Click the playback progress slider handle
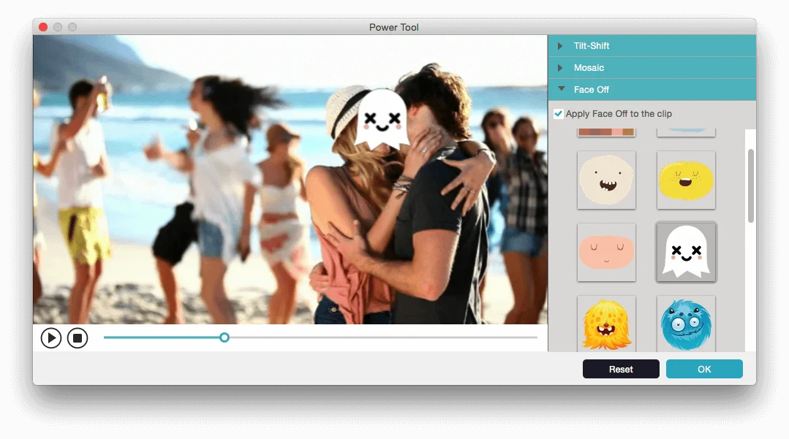The width and height of the screenshot is (789, 439). click(x=224, y=337)
